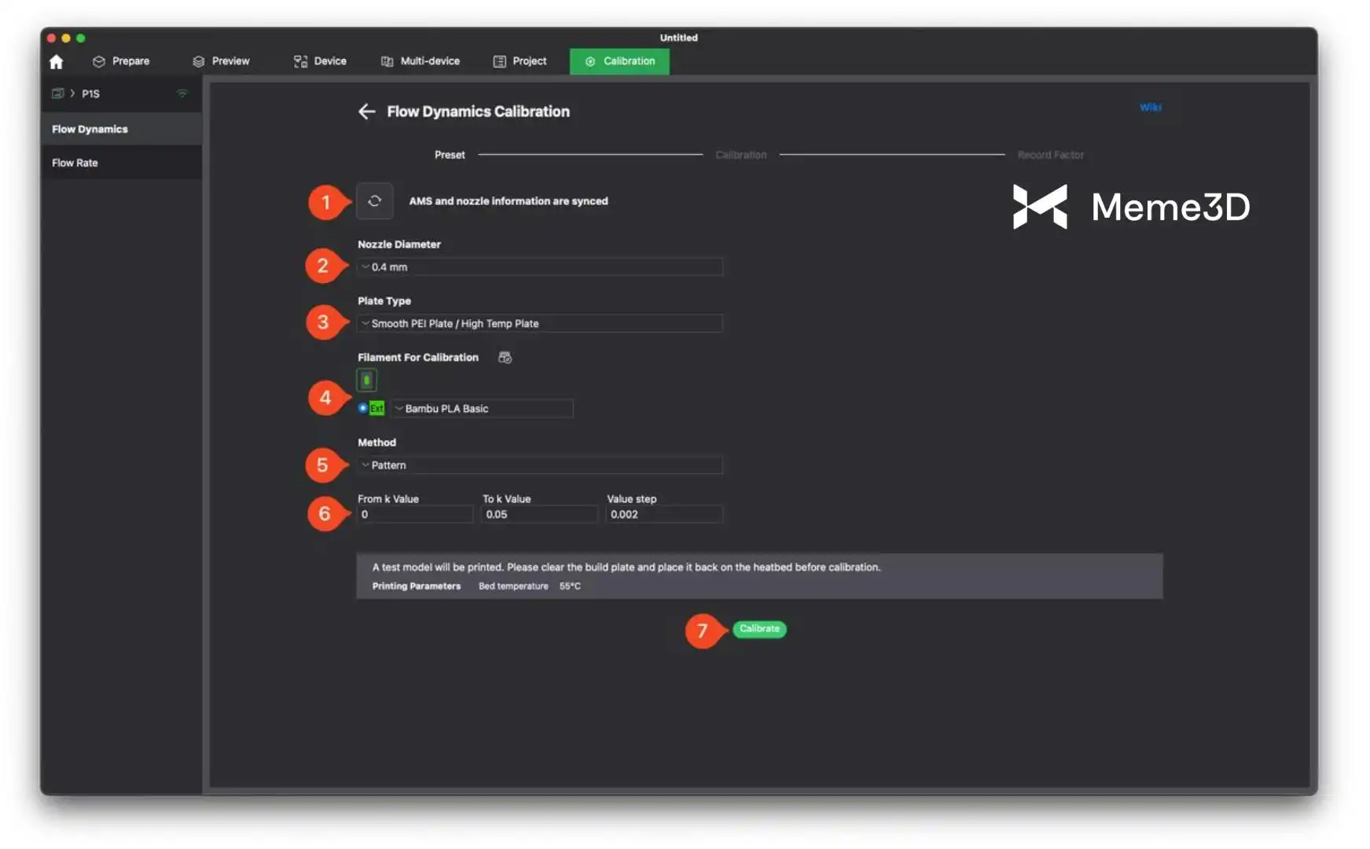Select the green filament slot swatch
Image resolution: width=1370 pixels, height=849 pixels.
(x=366, y=380)
